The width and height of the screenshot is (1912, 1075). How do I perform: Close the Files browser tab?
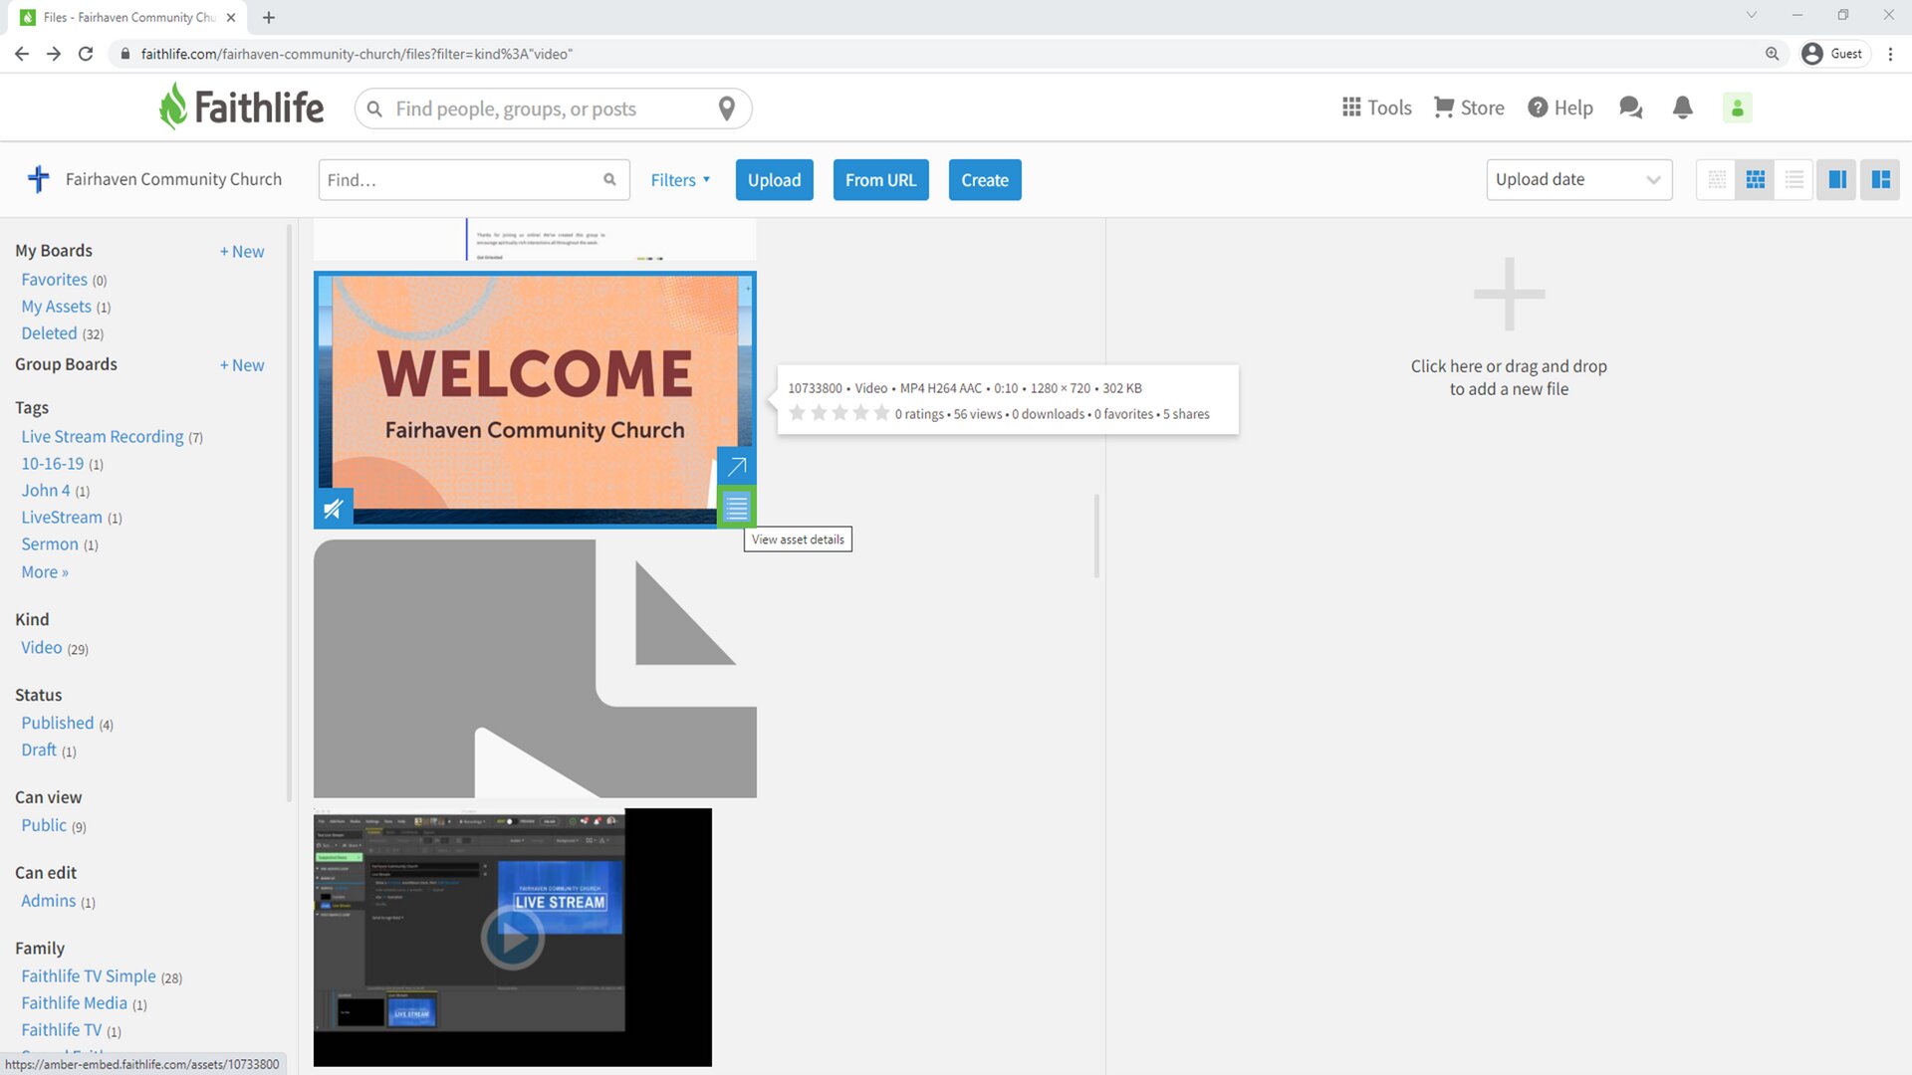point(231,17)
